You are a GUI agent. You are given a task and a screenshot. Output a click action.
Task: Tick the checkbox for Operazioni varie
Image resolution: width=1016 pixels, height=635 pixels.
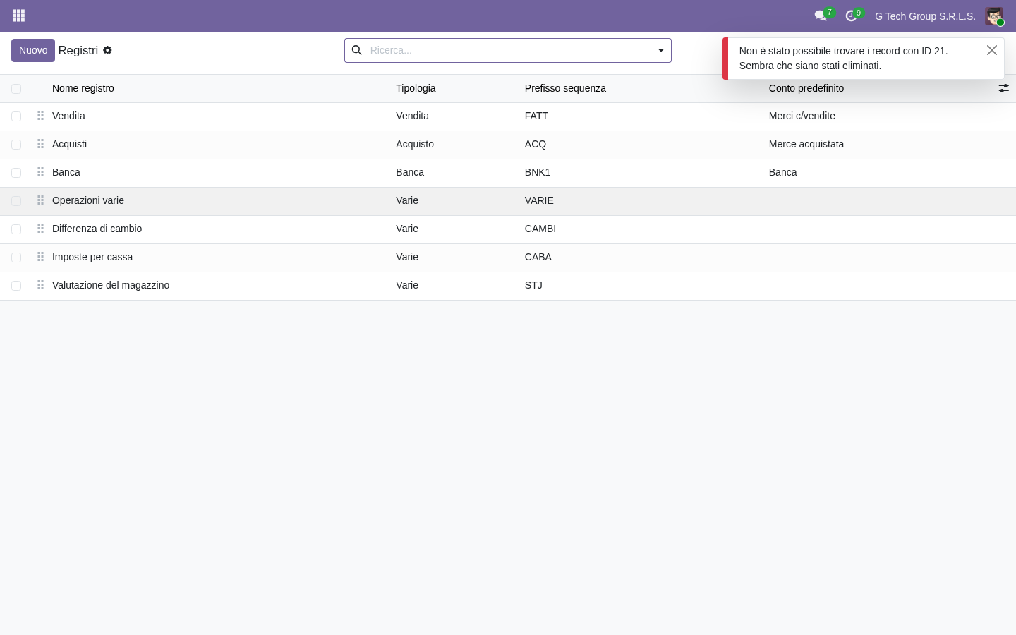tap(16, 201)
